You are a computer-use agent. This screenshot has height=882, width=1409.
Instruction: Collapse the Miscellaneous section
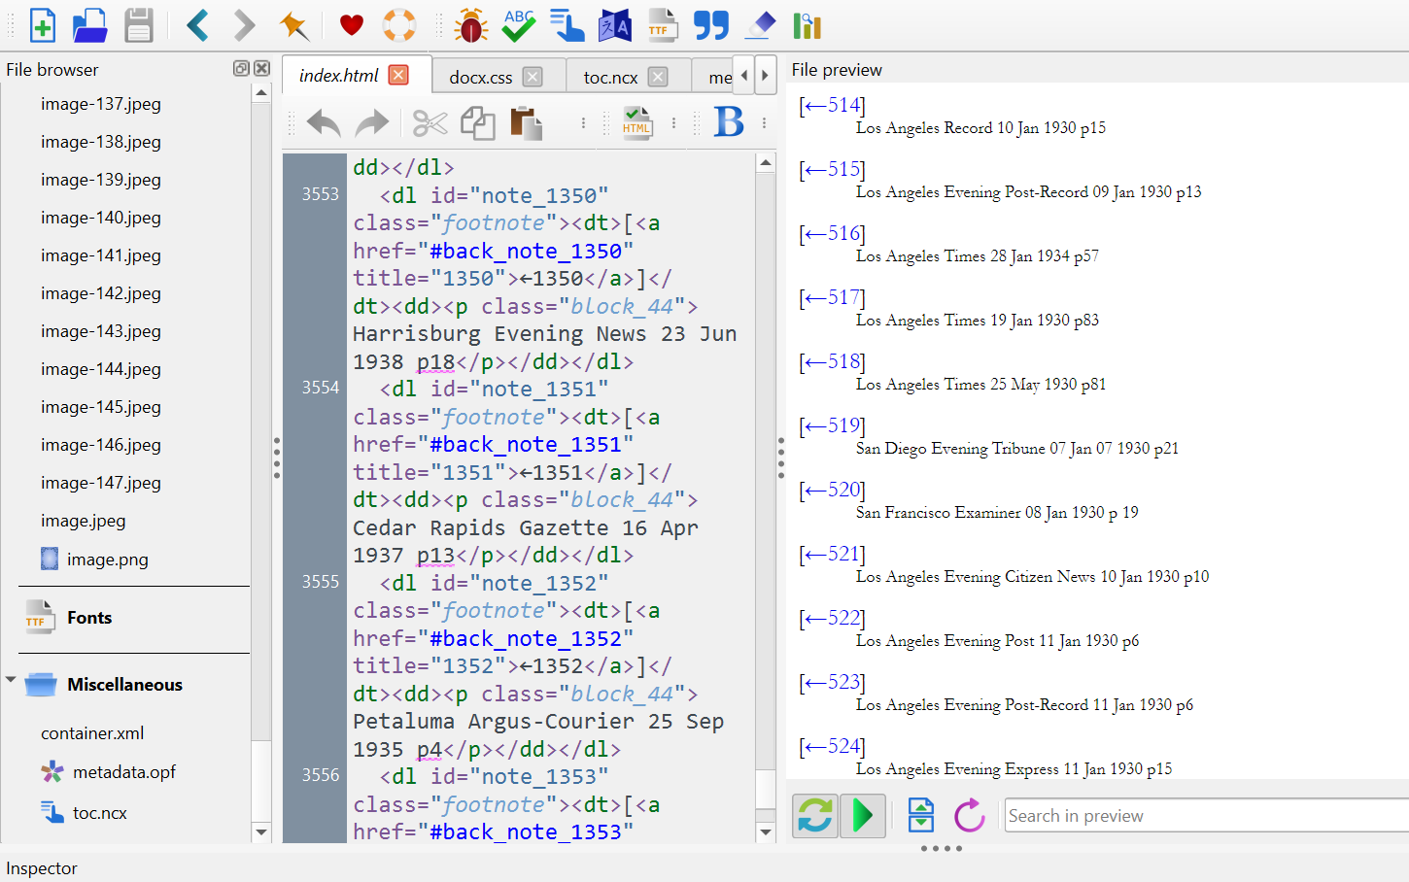coord(12,681)
